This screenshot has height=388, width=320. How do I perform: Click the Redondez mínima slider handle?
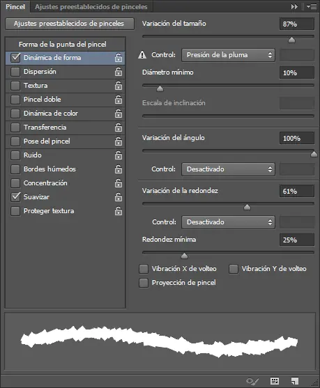pos(184,256)
